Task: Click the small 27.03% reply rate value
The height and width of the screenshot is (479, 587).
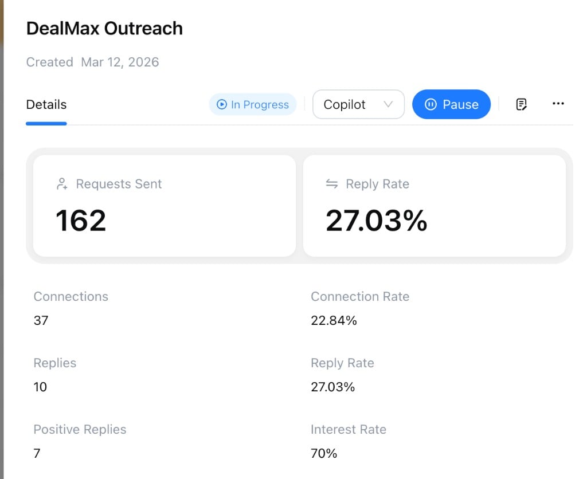Action: (332, 387)
